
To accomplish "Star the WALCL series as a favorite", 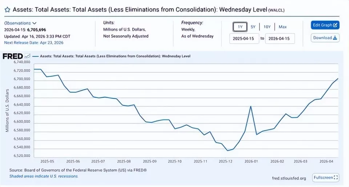I will [7, 11].
